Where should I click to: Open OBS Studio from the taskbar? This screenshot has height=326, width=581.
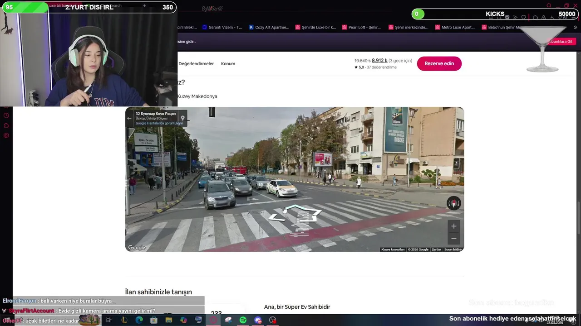coord(273,320)
